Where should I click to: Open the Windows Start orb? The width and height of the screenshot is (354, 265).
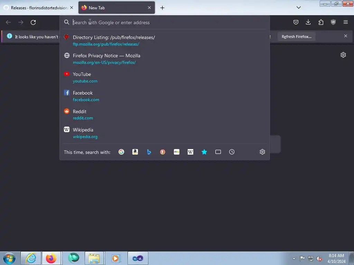coord(9,258)
